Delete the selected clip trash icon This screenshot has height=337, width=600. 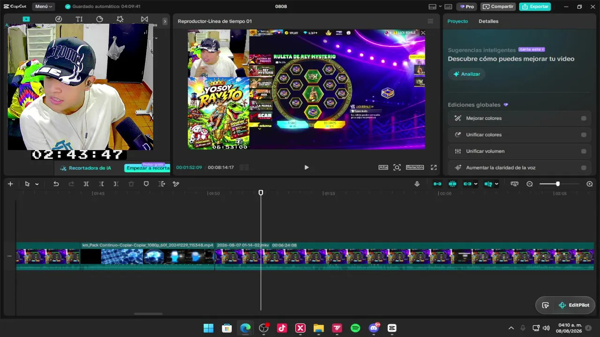point(131,184)
